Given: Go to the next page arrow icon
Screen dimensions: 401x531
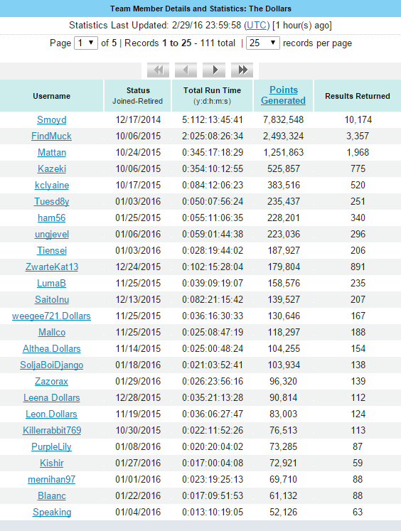Looking at the screenshot, I should click(214, 70).
